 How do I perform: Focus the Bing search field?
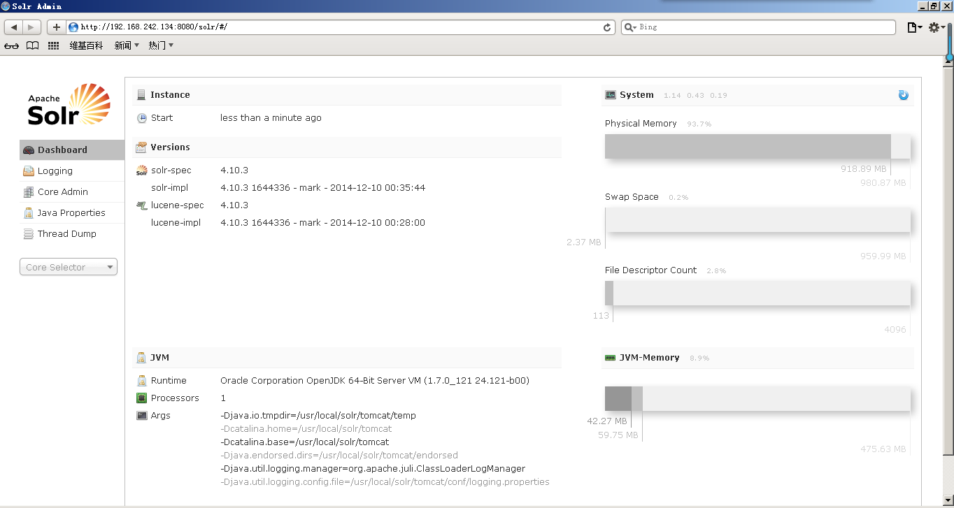point(758,27)
